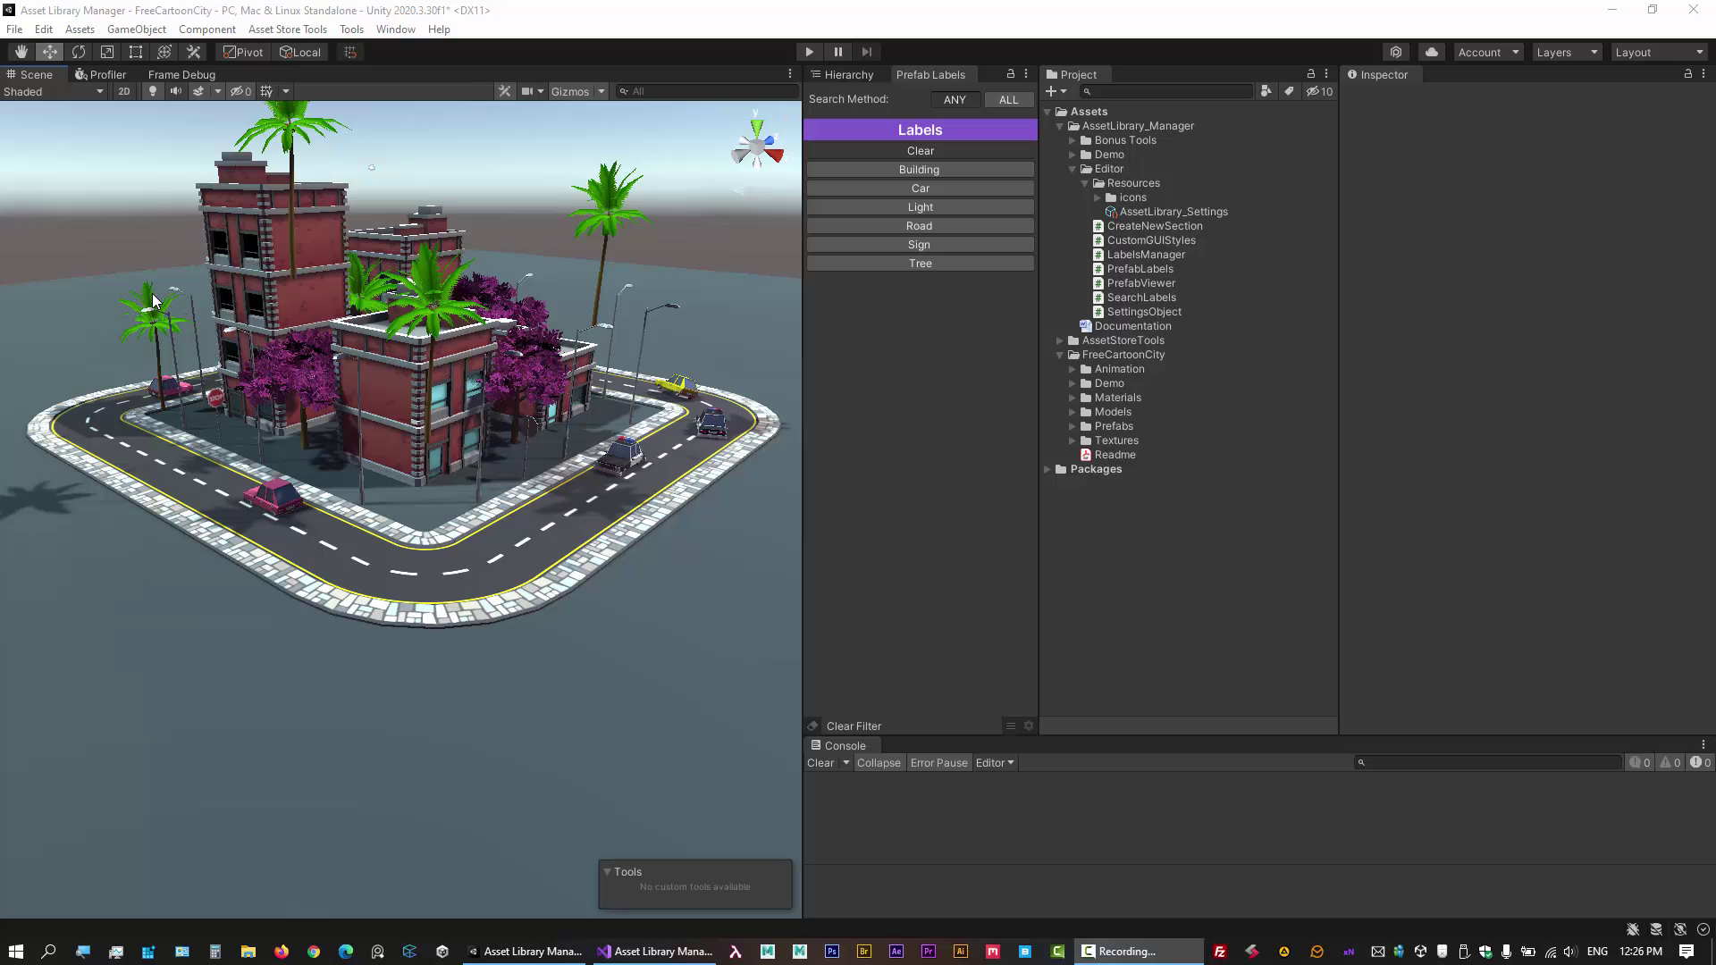Click the Pause button
The image size is (1716, 965).
click(838, 52)
